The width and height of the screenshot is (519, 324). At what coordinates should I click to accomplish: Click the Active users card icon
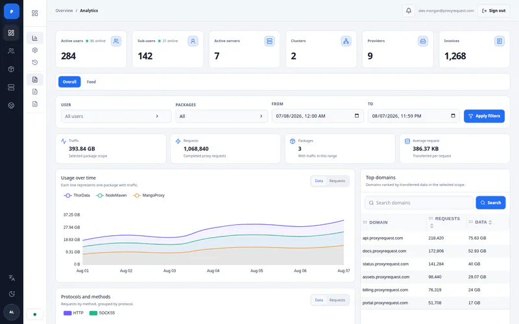point(116,41)
